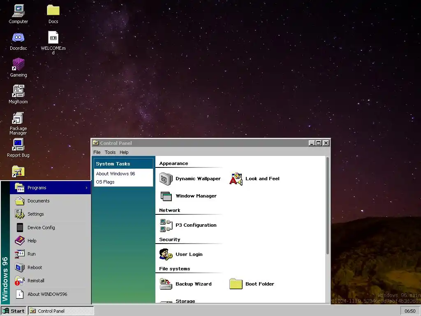This screenshot has width=421, height=316.
Task: Click the Control Panel vertical scrollbar
Action: coord(328,206)
